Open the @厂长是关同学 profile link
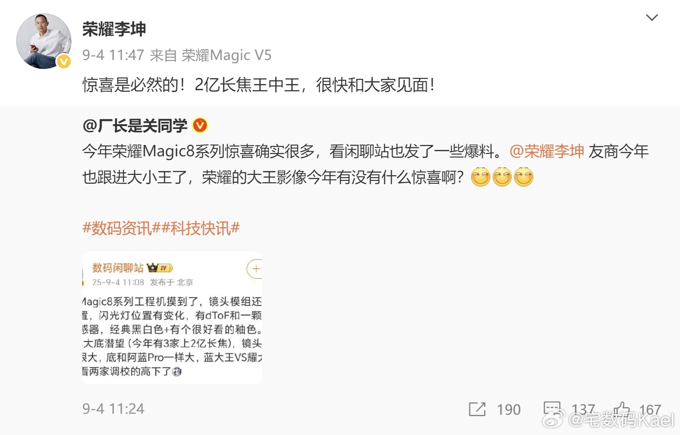 (135, 126)
